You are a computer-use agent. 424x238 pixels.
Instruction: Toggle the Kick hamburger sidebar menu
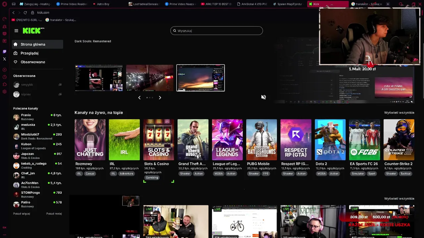(x=16, y=31)
